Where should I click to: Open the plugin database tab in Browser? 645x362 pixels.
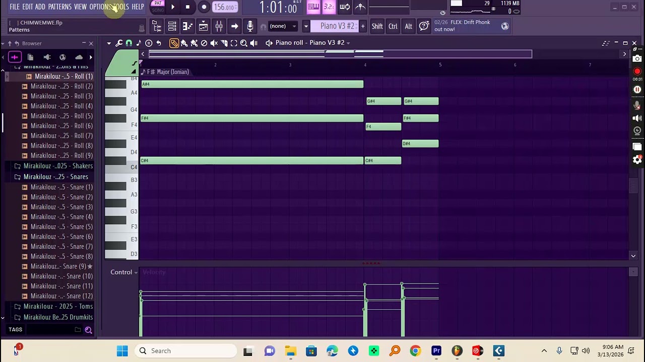47,57
